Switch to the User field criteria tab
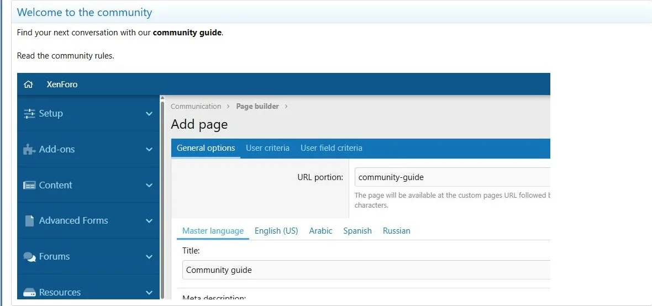Screen dimensions: 652x306 [332, 148]
